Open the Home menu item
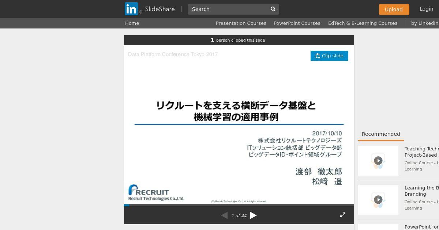439x230 pixels. (132, 23)
